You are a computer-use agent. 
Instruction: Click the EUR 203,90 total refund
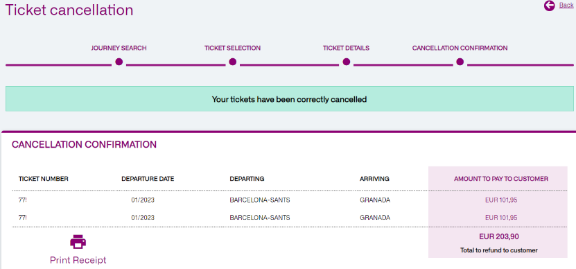tap(499, 236)
